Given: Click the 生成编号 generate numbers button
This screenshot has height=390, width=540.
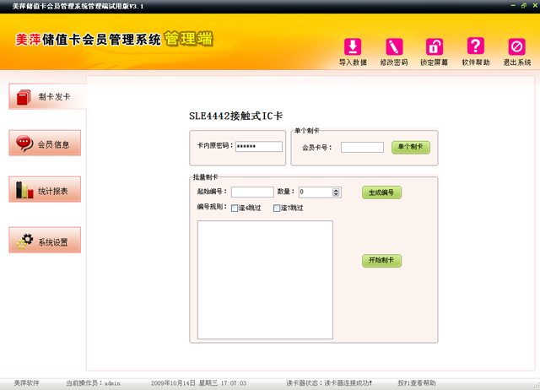Looking at the screenshot, I should click(381, 192).
